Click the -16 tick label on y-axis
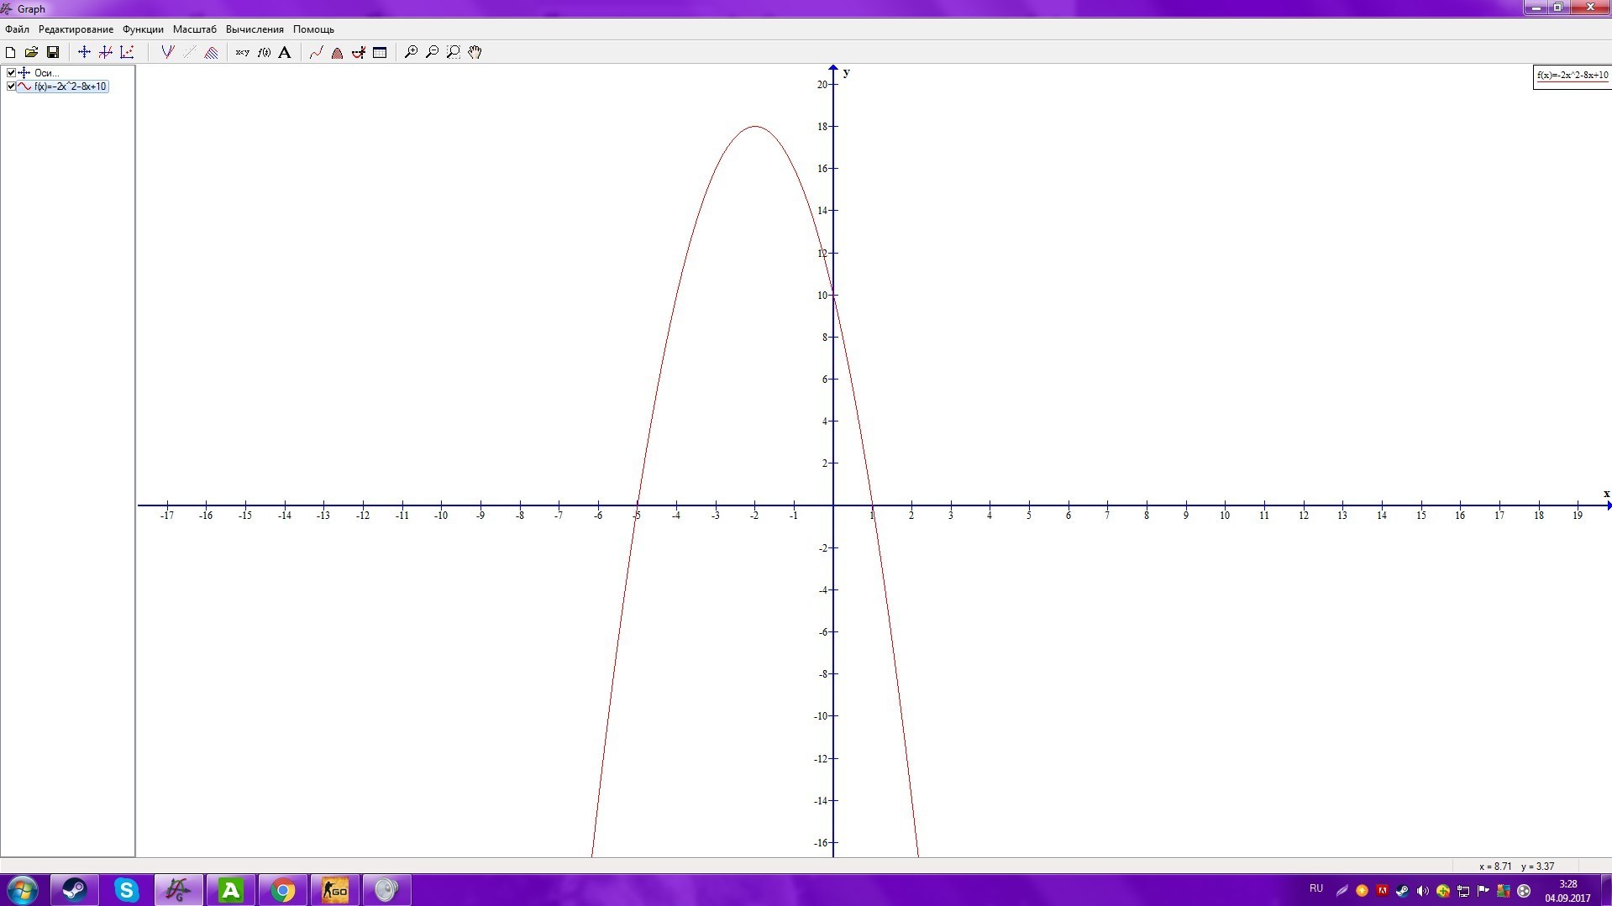Image resolution: width=1612 pixels, height=906 pixels. 821,843
